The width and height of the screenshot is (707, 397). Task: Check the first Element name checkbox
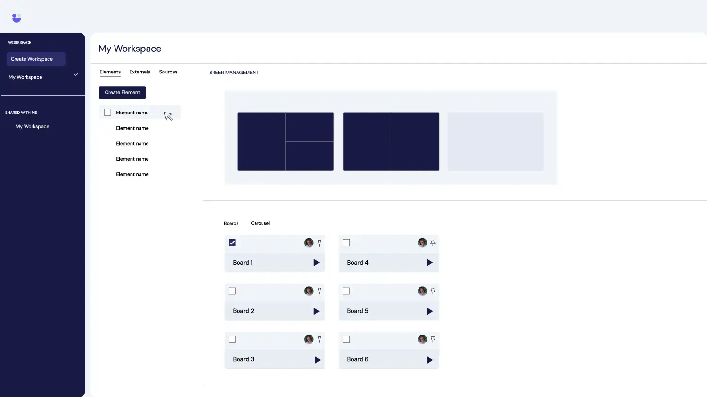tap(107, 112)
